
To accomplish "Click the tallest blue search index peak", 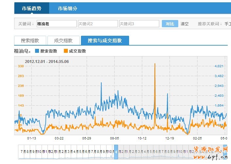I will [101, 83].
